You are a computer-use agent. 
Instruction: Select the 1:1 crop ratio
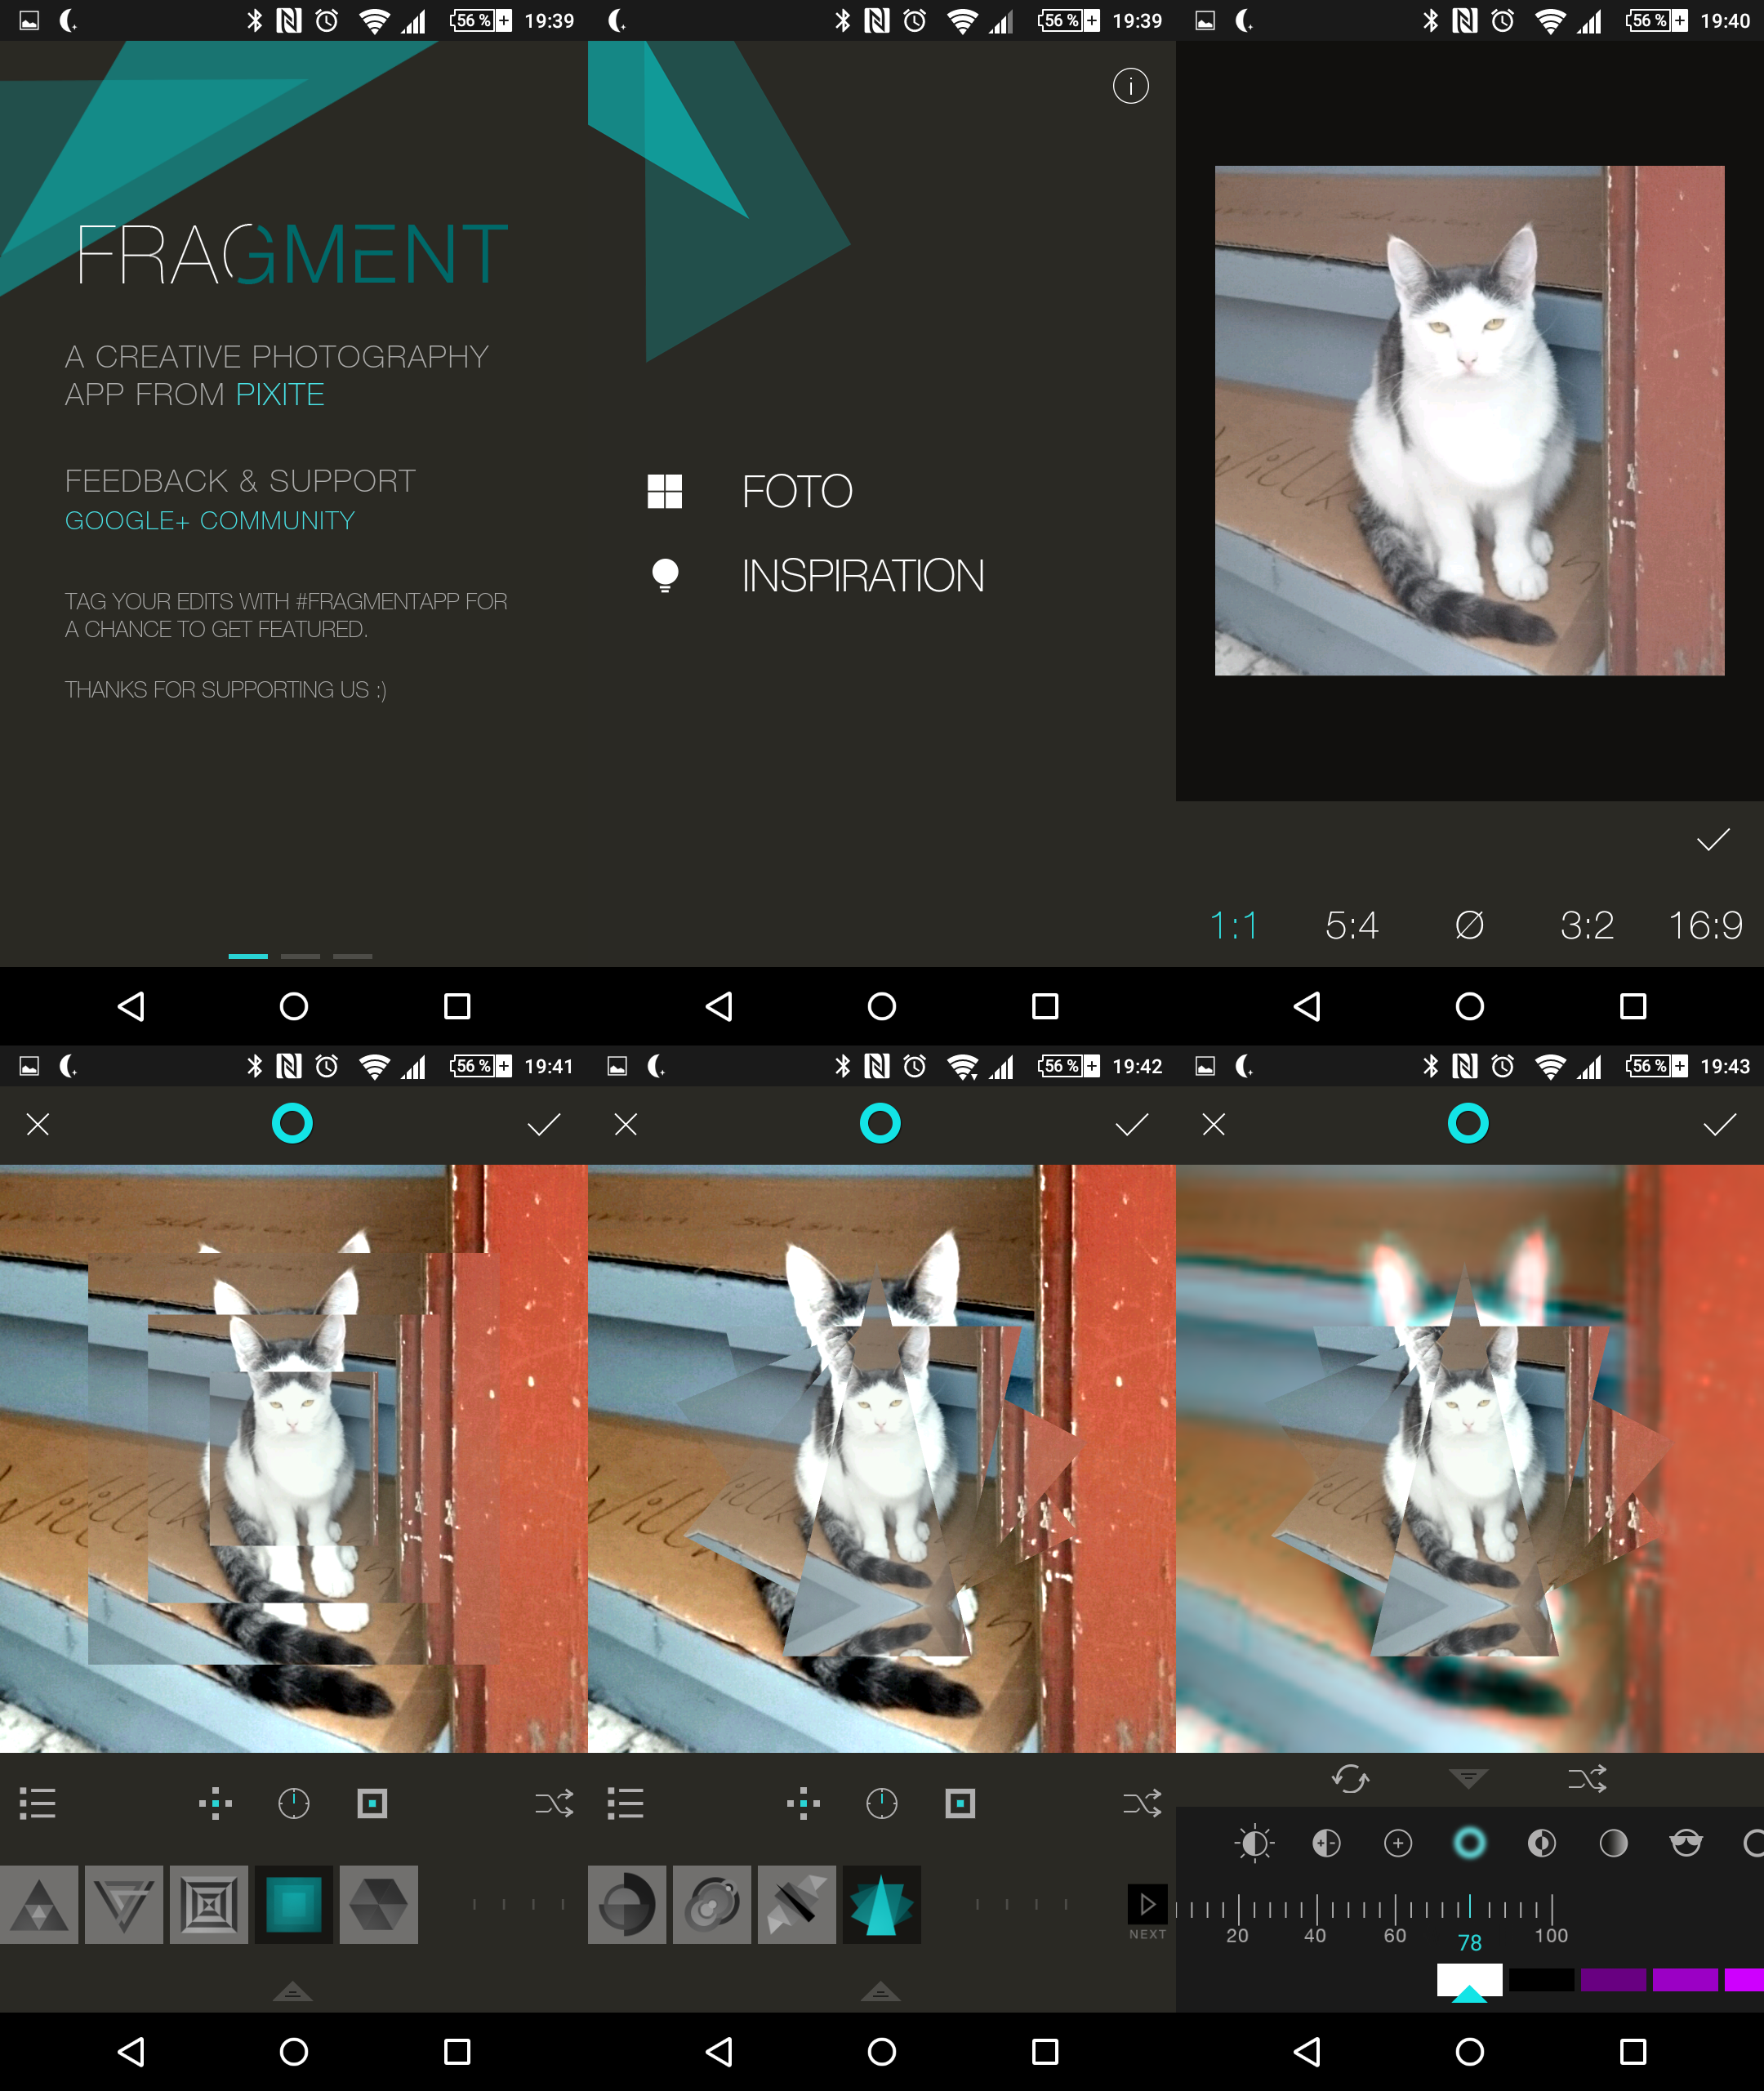[x=1233, y=925]
